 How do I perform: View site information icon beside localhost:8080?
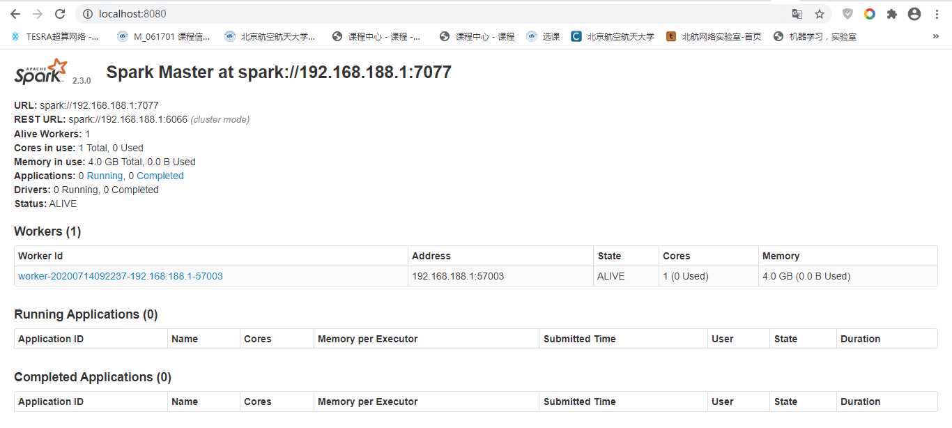(87, 14)
